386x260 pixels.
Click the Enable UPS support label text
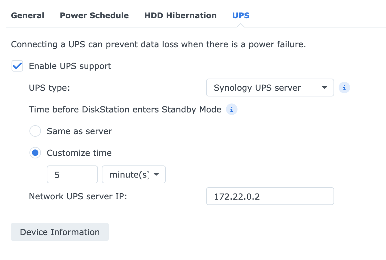(x=70, y=66)
